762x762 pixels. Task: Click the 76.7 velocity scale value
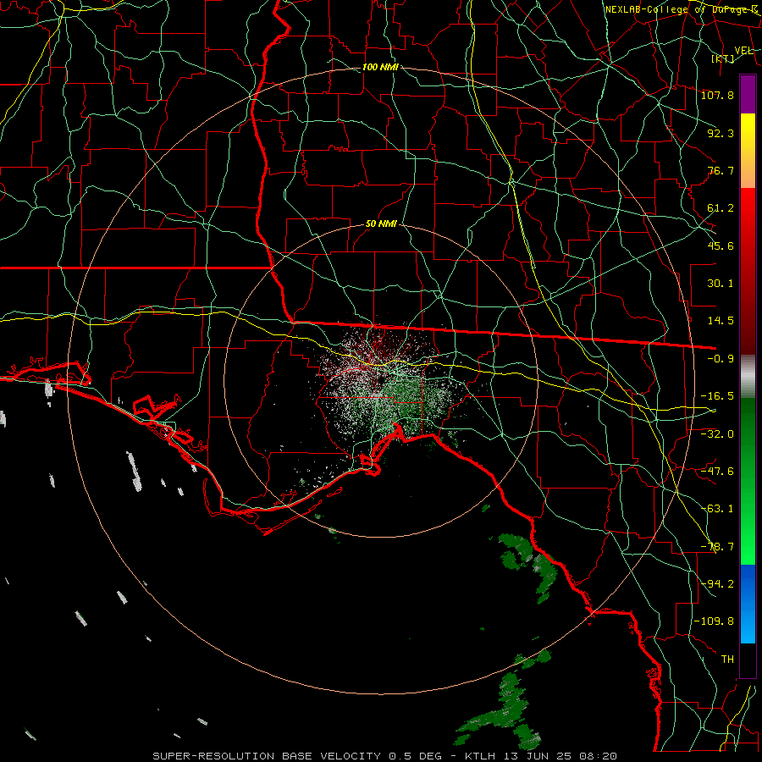(721, 170)
